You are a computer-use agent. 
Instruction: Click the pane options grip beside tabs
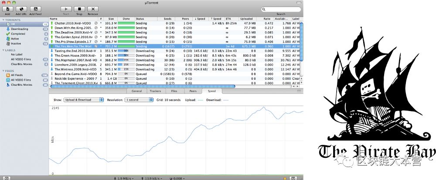(299, 91)
